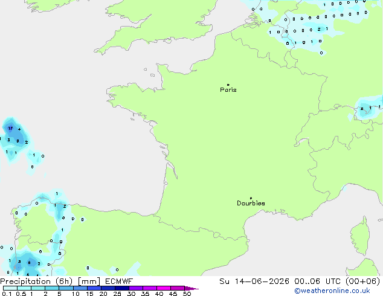Pick legend swatch between 1 and 2
This screenshot has height=296, width=383.
pyautogui.click(x=38, y=288)
